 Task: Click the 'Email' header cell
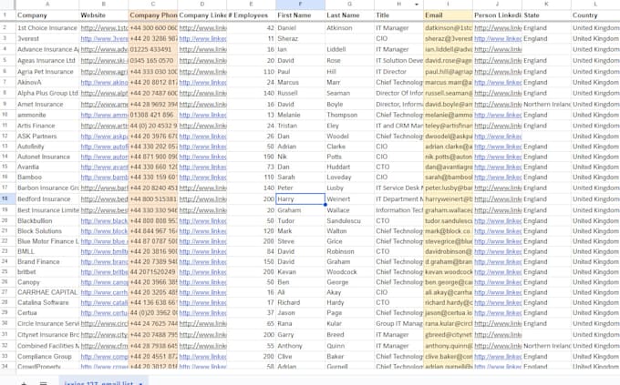tap(448, 15)
